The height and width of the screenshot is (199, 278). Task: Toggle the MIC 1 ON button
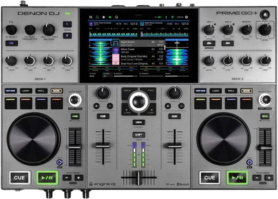click(x=209, y=43)
